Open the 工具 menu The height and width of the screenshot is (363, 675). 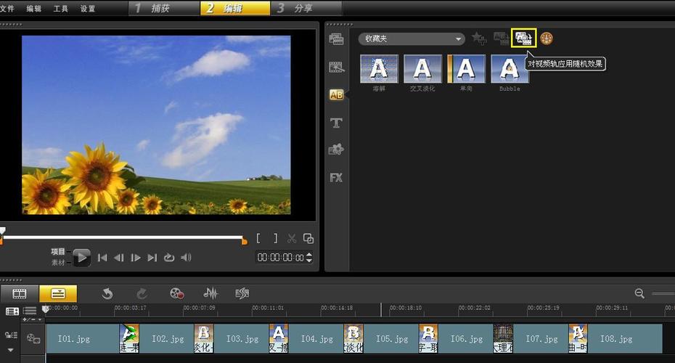tap(60, 8)
